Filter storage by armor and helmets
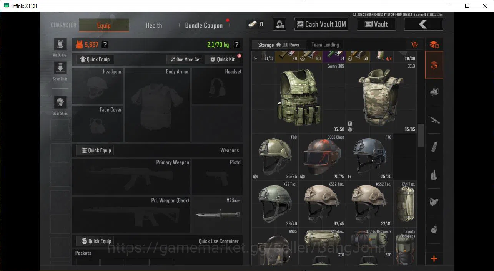 (434, 92)
